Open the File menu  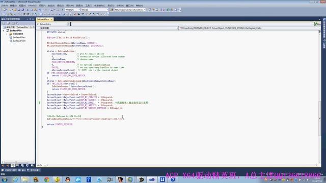click(x=5, y=6)
